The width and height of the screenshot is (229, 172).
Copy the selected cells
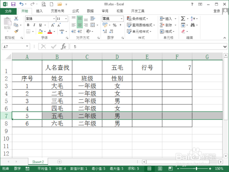[x=16, y=25]
